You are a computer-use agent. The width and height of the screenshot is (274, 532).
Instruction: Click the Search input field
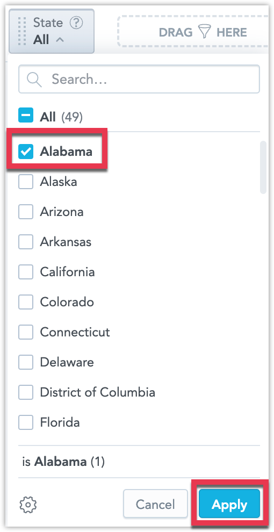tap(139, 80)
